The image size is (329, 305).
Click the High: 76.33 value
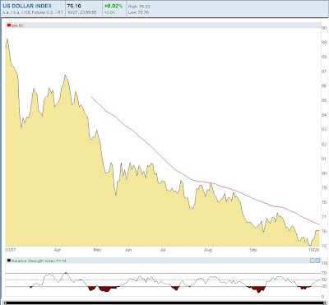coord(139,7)
